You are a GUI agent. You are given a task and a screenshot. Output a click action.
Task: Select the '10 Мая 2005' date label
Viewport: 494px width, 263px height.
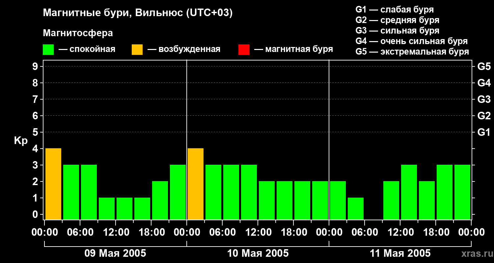pyautogui.click(x=258, y=253)
